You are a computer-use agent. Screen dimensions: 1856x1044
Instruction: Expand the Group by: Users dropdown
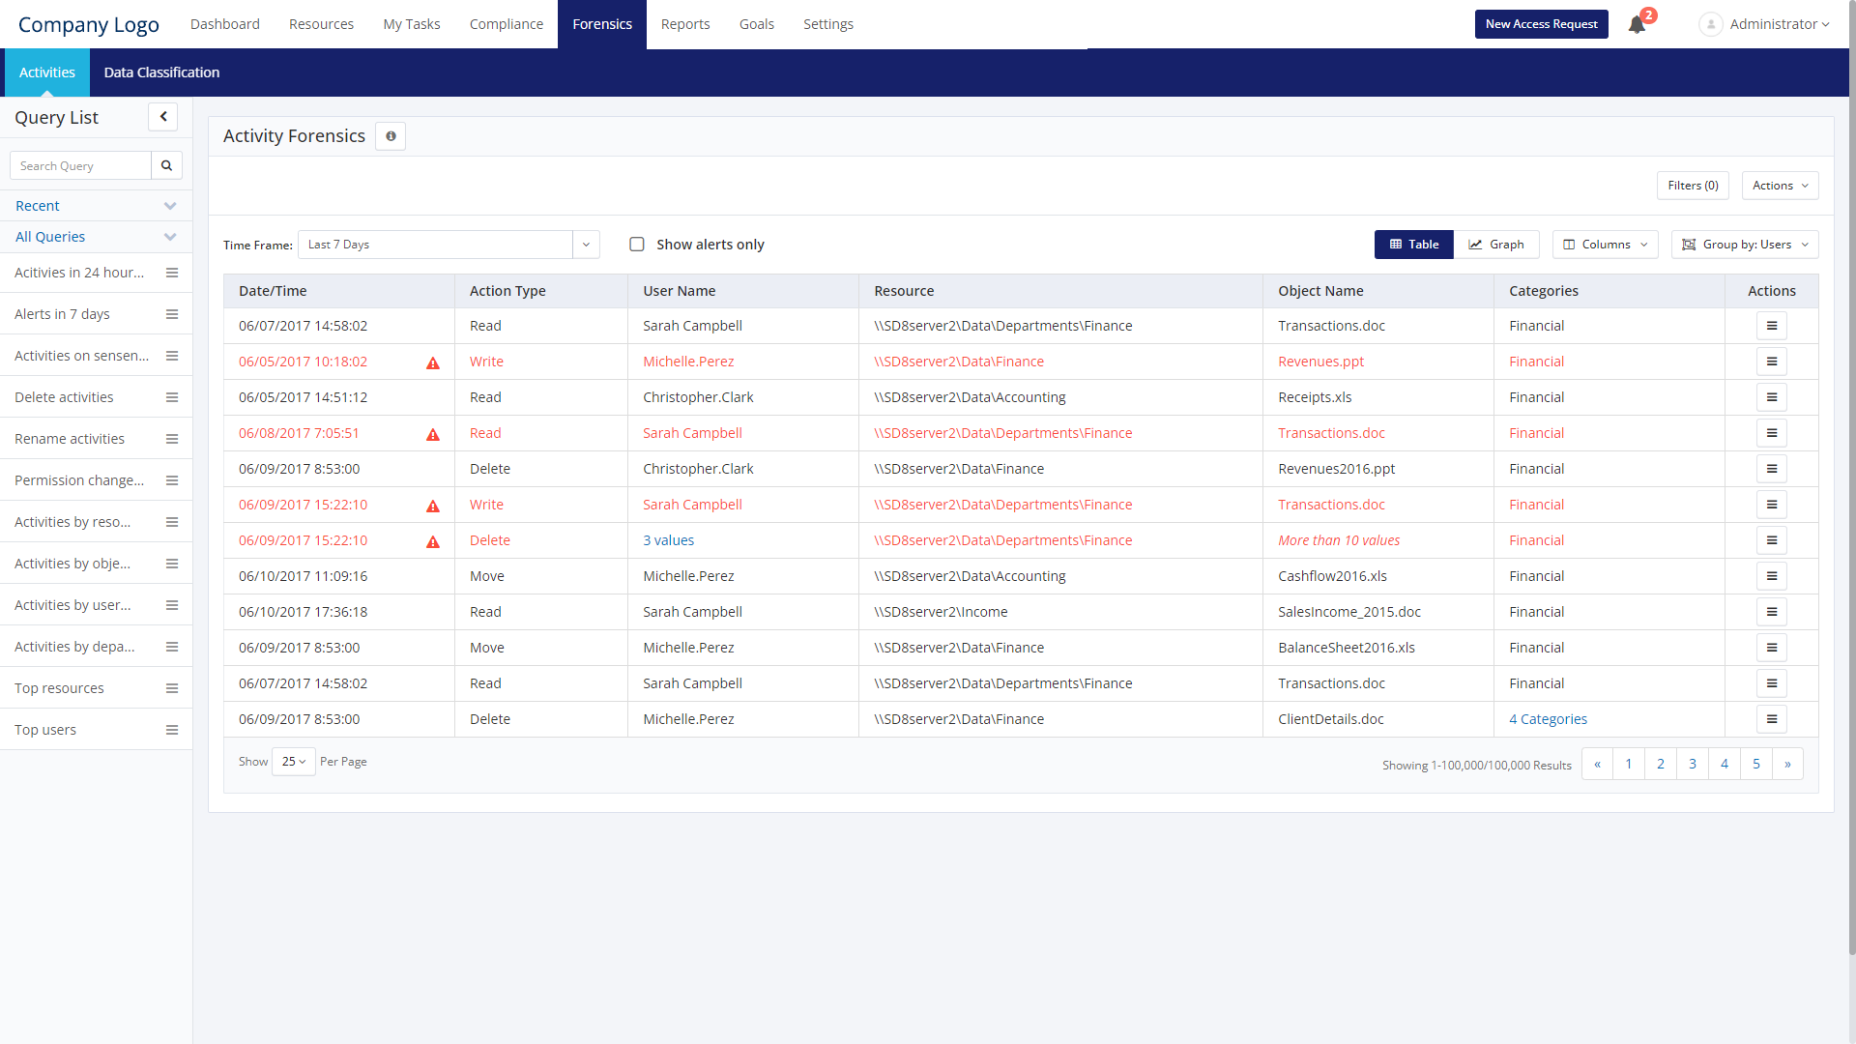tap(1744, 245)
